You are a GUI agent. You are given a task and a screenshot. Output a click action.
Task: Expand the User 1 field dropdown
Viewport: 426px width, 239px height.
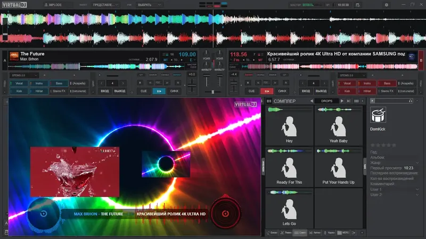click(x=417, y=190)
